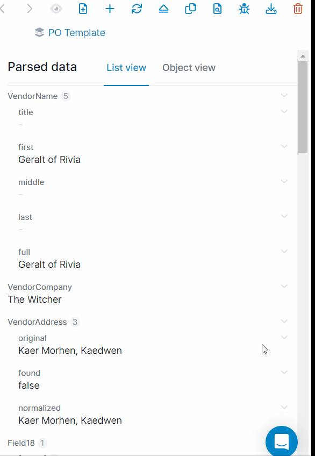The width and height of the screenshot is (315, 456).
Task: Click the eject/upload icon in the toolbar
Action: pyautogui.click(x=163, y=9)
